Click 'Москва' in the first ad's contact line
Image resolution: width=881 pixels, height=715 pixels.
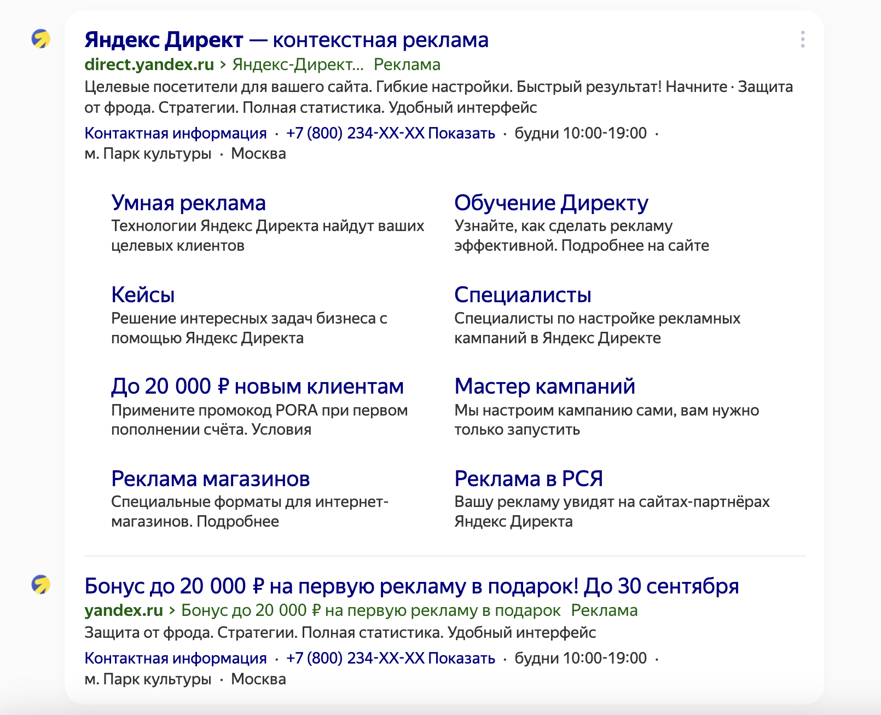click(258, 154)
